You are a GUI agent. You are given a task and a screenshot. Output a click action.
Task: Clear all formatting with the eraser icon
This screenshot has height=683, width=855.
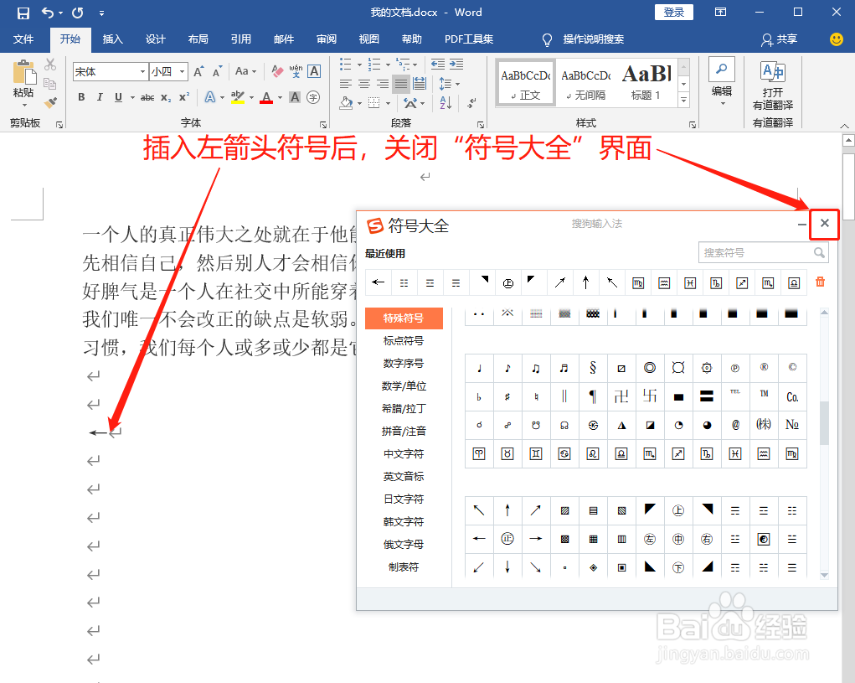point(277,71)
